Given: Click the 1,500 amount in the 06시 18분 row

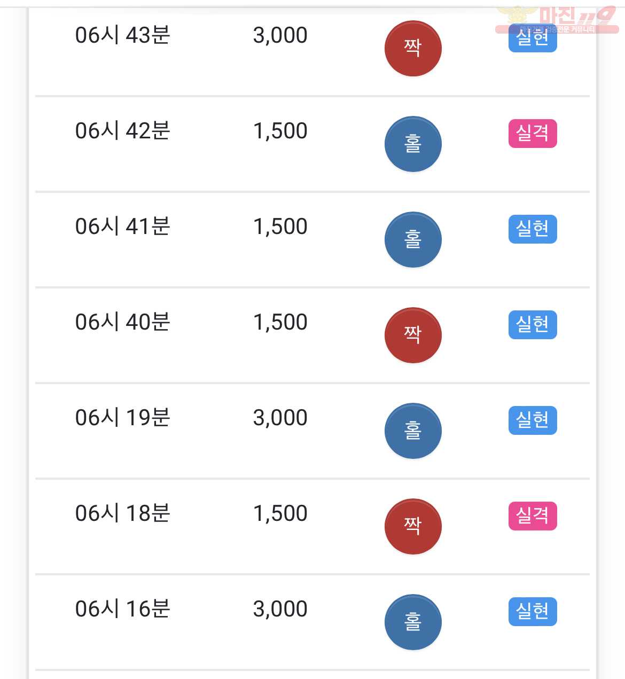Looking at the screenshot, I should point(280,514).
